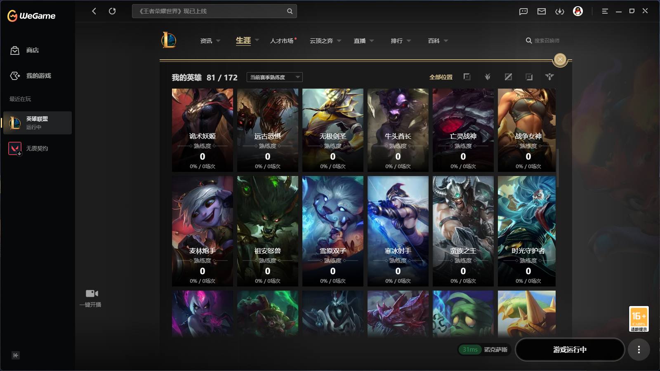Screen dimensions: 660x371
Task: Open the 牛头酋长 hero card
Action: (398, 130)
